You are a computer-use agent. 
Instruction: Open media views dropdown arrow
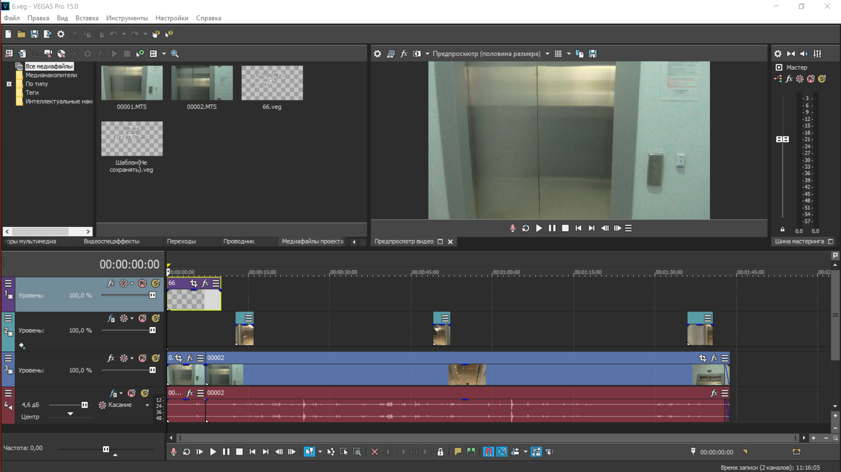click(x=163, y=54)
